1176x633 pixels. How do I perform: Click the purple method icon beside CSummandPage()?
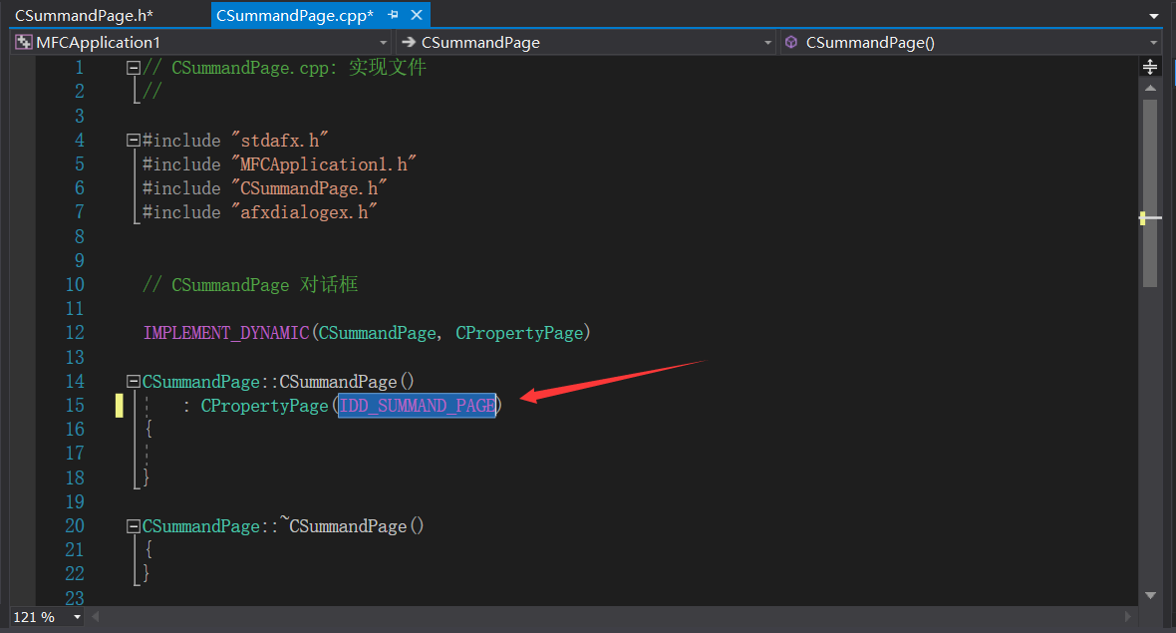tap(790, 42)
